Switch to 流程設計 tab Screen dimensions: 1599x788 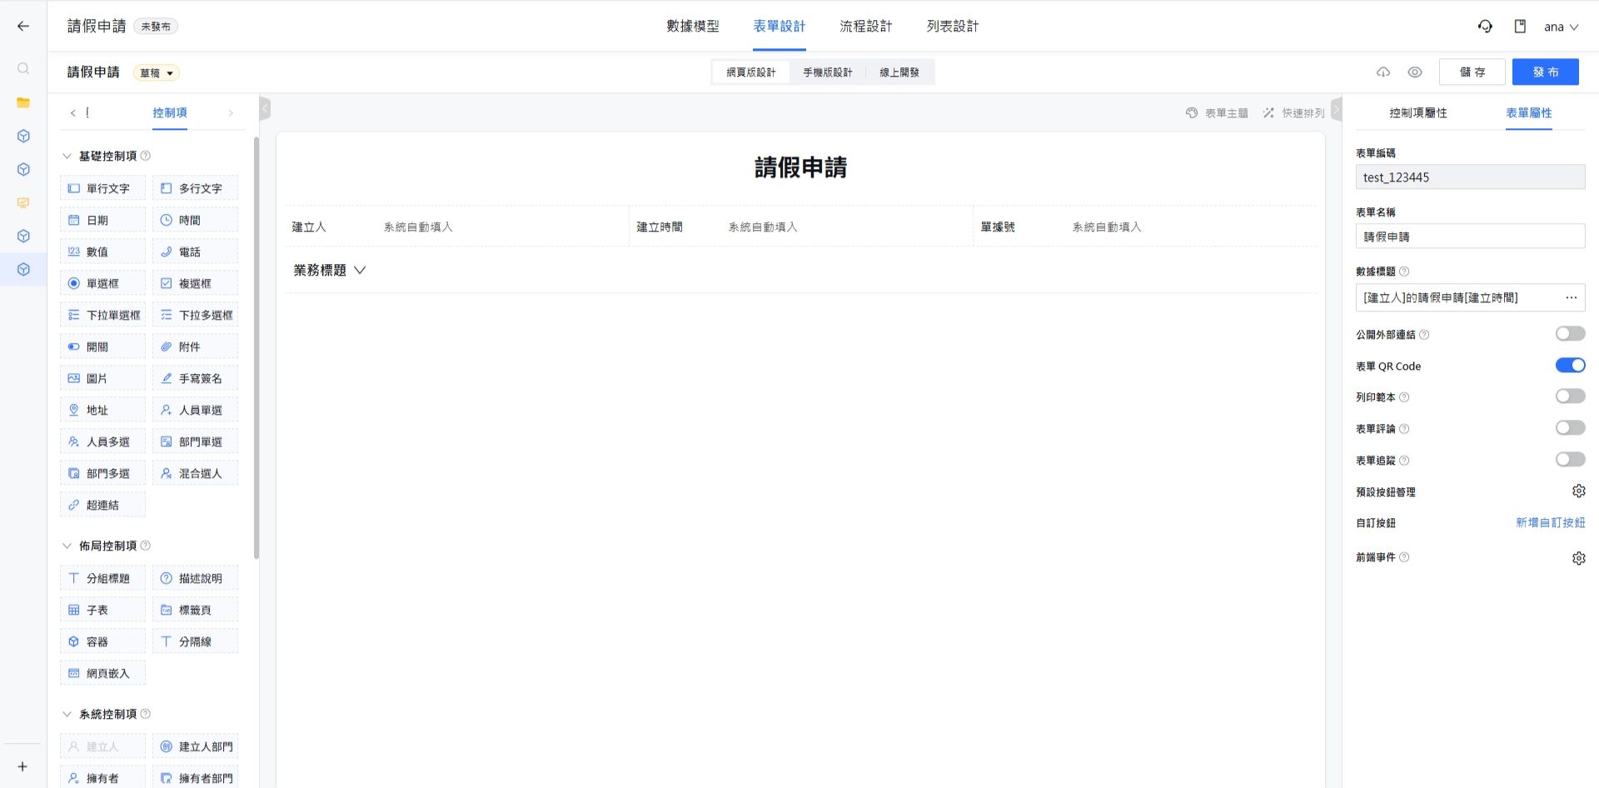[x=866, y=27]
